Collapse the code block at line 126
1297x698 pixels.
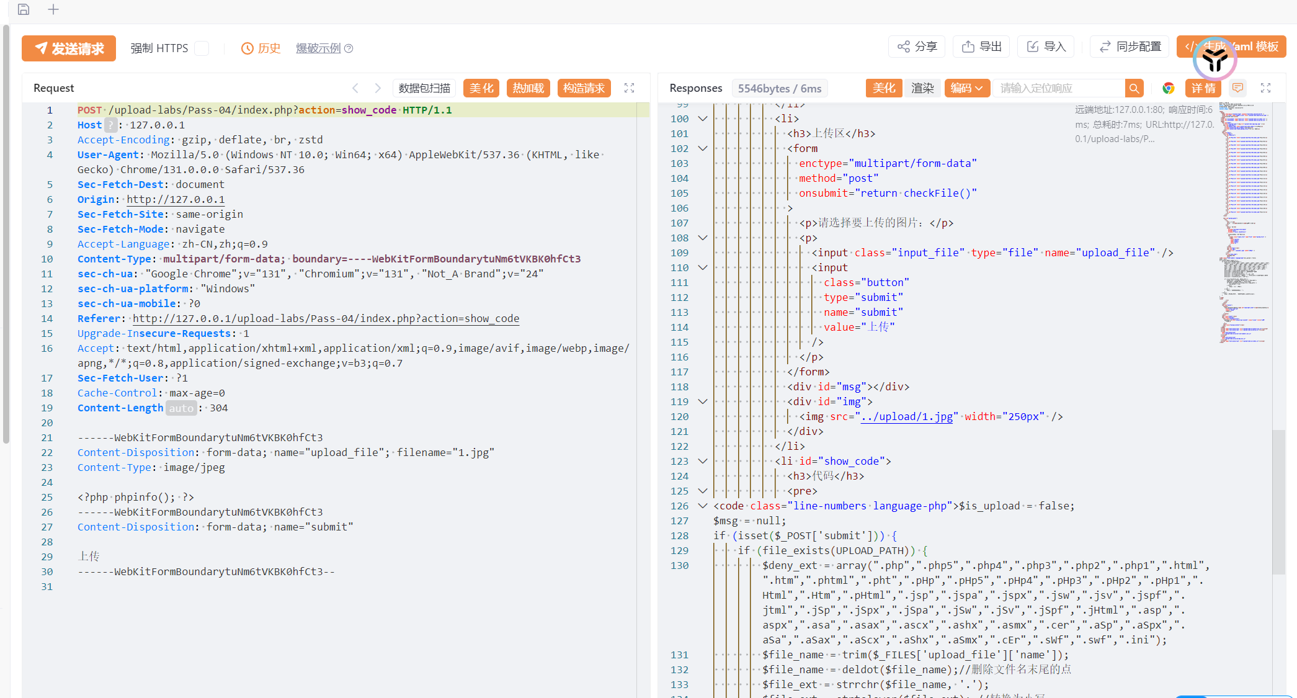702,506
